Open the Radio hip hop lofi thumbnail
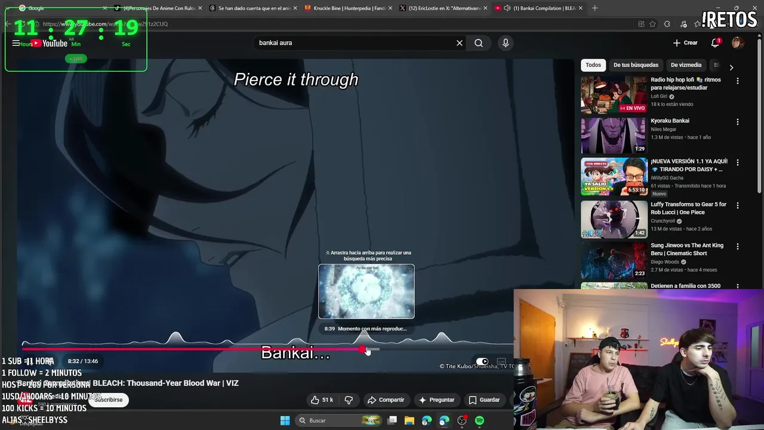The height and width of the screenshot is (430, 764). pos(614,94)
